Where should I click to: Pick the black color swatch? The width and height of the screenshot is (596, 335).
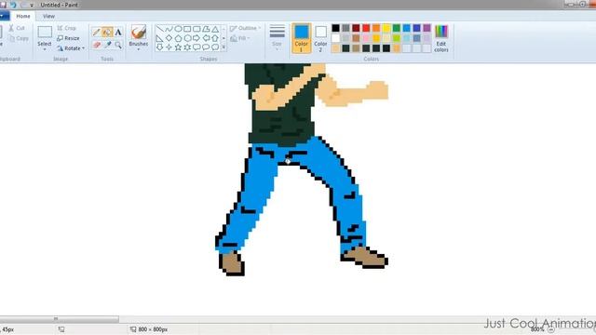pyautogui.click(x=335, y=28)
